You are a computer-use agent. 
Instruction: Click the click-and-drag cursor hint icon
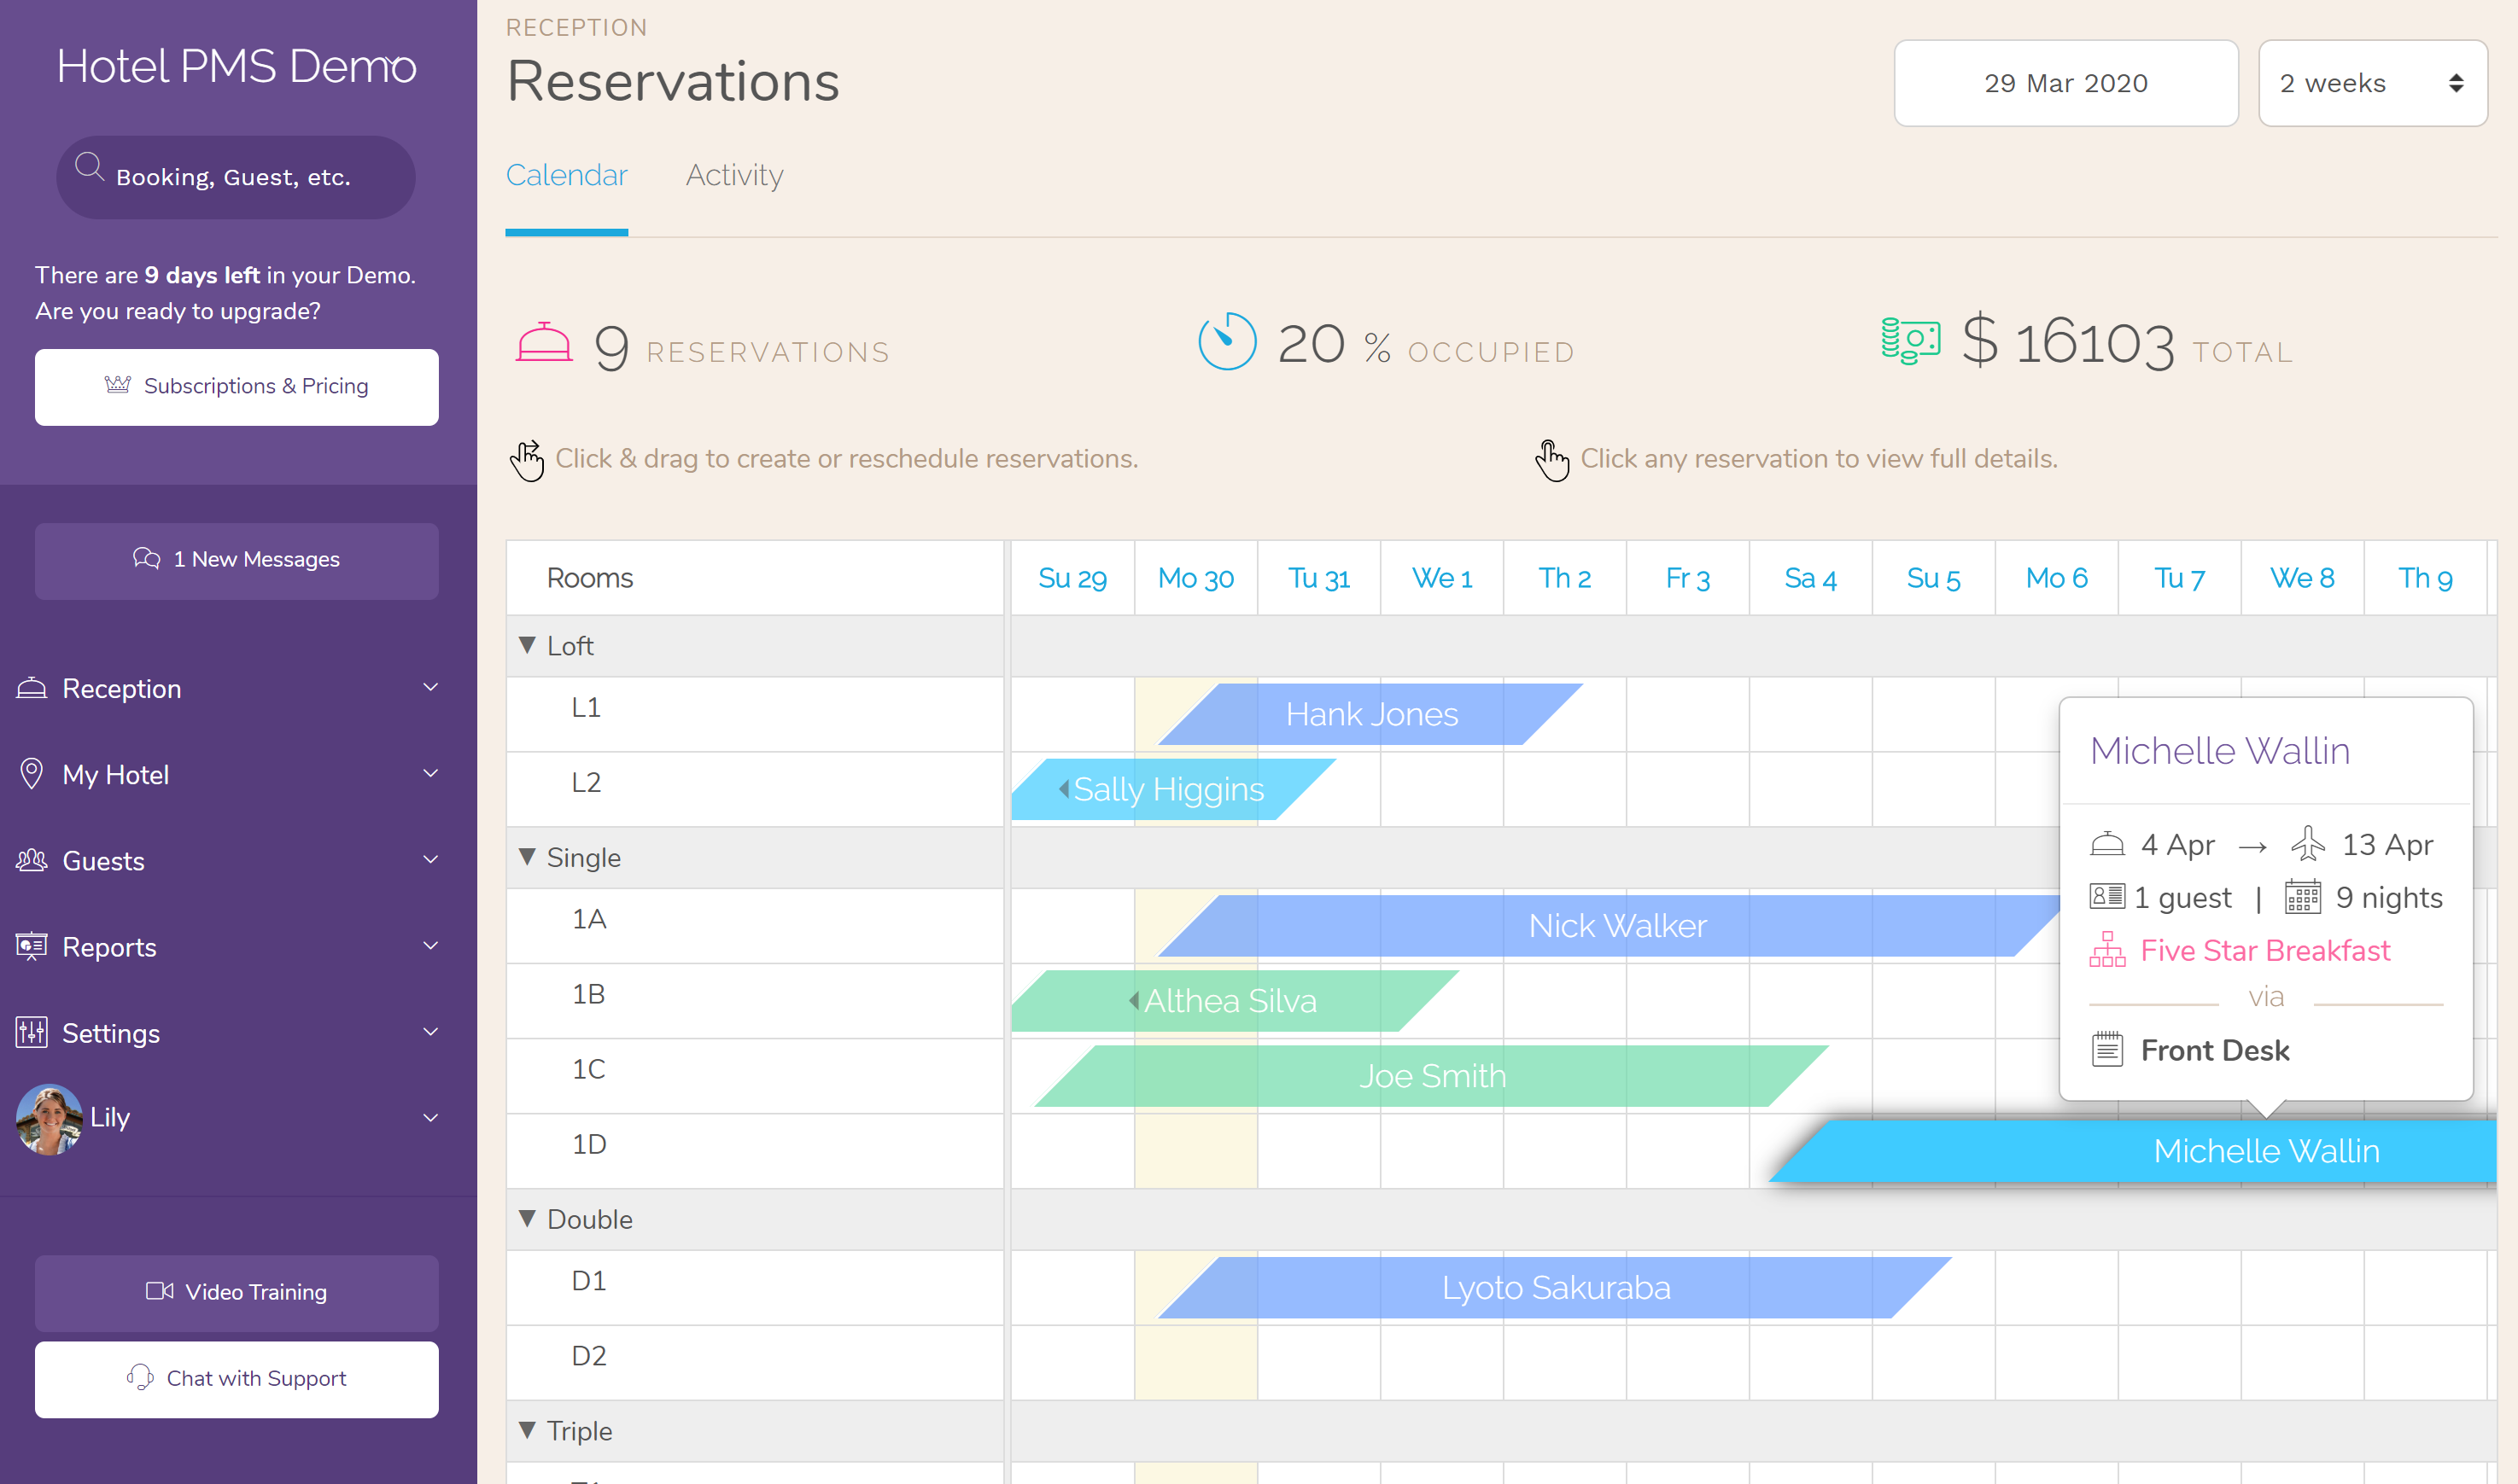coord(527,457)
